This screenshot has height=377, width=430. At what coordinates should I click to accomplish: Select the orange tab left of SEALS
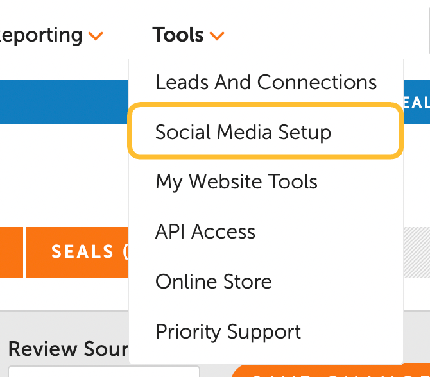[11, 252]
